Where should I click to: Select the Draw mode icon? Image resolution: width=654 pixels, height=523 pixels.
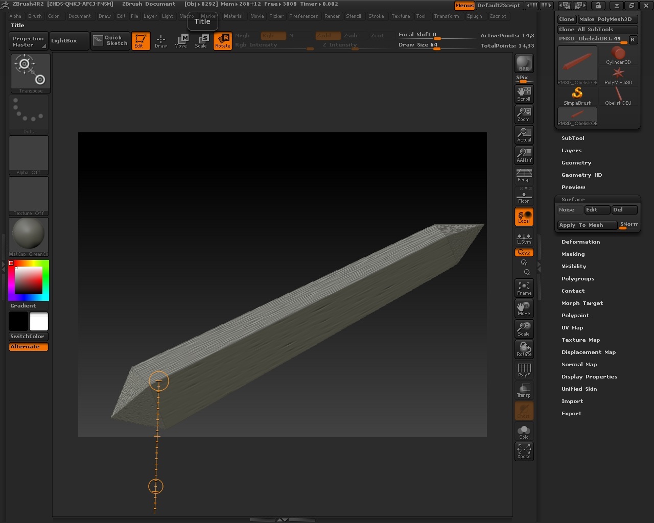161,41
